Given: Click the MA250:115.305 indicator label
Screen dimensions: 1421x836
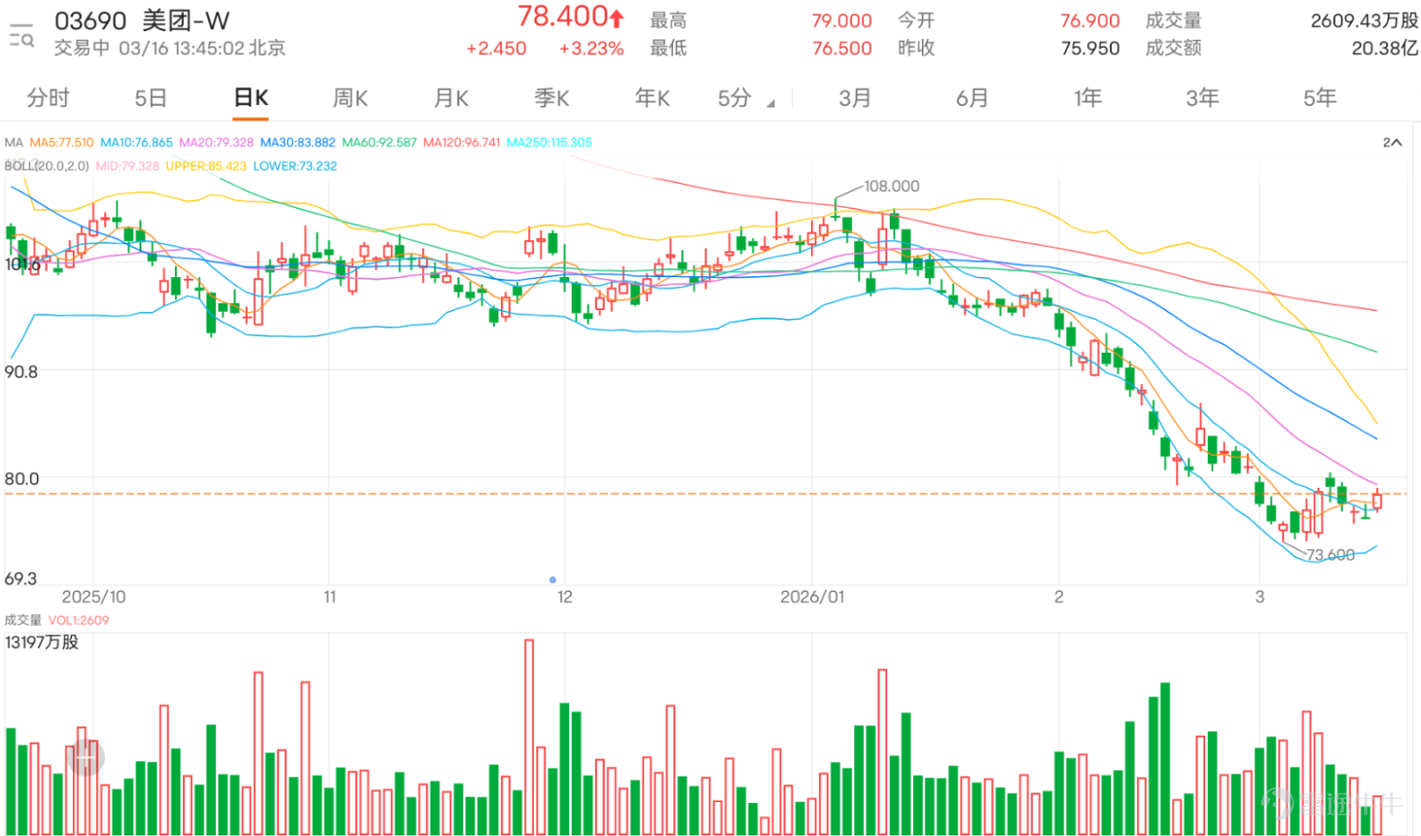Looking at the screenshot, I should point(550,142).
